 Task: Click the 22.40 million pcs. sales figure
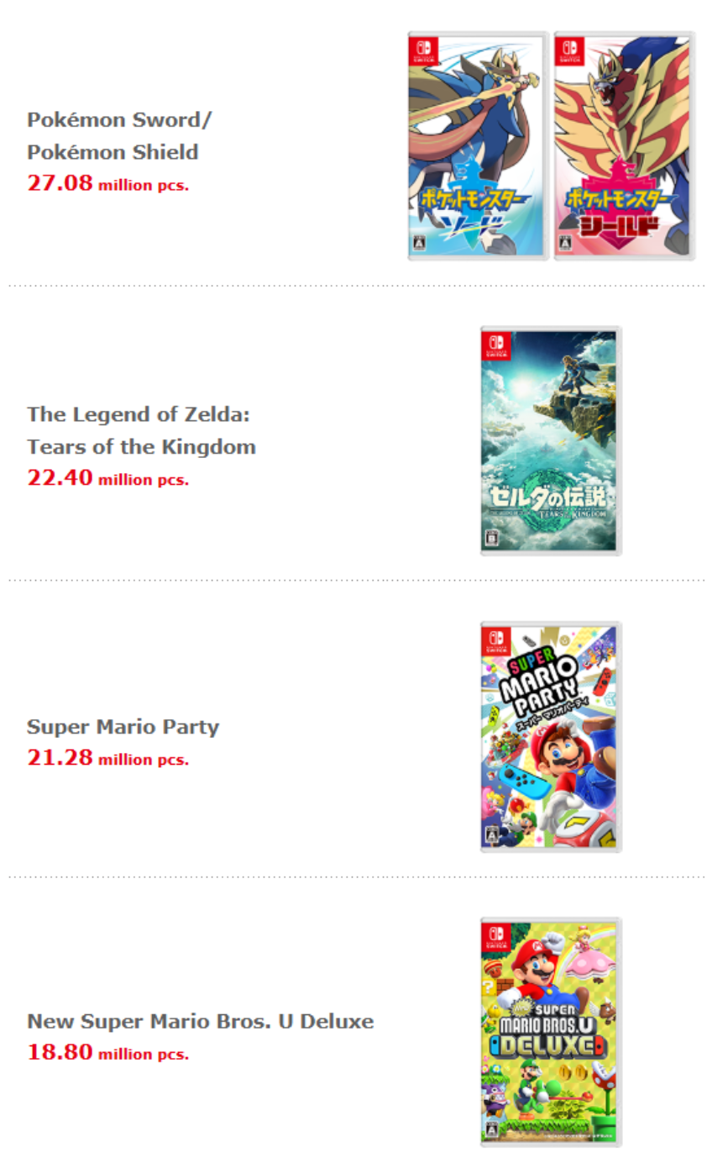tap(107, 478)
